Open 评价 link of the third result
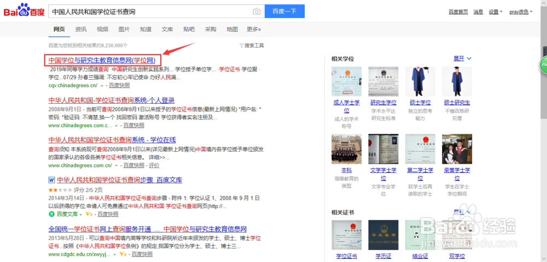The image size is (547, 262). click(x=154, y=165)
